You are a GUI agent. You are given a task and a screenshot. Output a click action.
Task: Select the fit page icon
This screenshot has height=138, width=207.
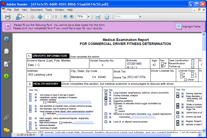[x=107, y=17]
